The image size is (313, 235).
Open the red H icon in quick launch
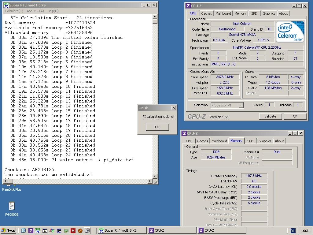click(x=73, y=231)
